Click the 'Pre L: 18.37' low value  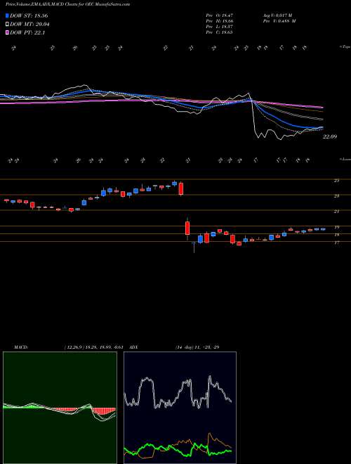coord(220,27)
